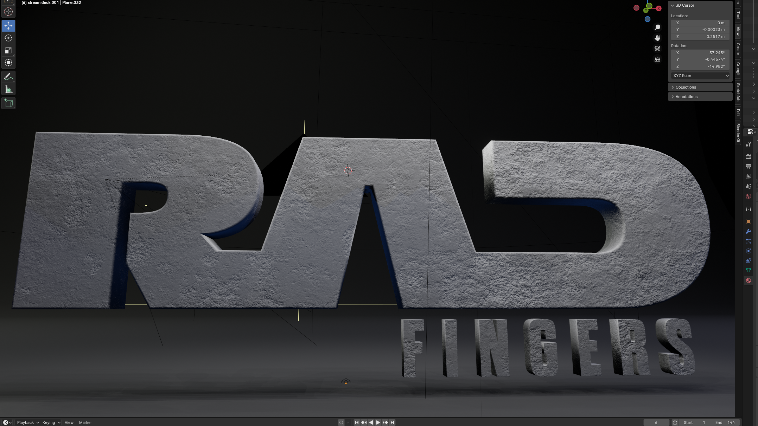The width and height of the screenshot is (758, 426).
Task: Click the 3D Cursor Location Z field
Action: pyautogui.click(x=700, y=37)
